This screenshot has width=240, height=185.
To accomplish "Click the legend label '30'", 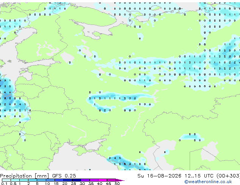I will [82, 183].
